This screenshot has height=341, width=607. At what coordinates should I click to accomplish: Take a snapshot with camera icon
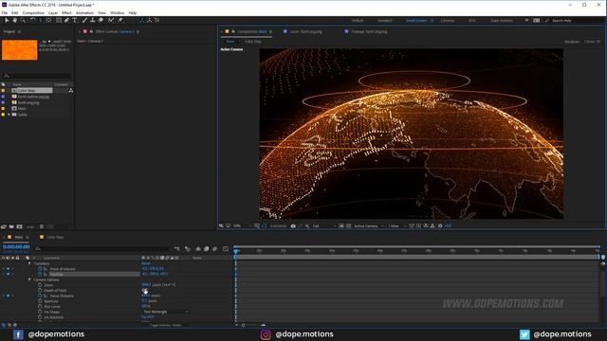tap(293, 225)
